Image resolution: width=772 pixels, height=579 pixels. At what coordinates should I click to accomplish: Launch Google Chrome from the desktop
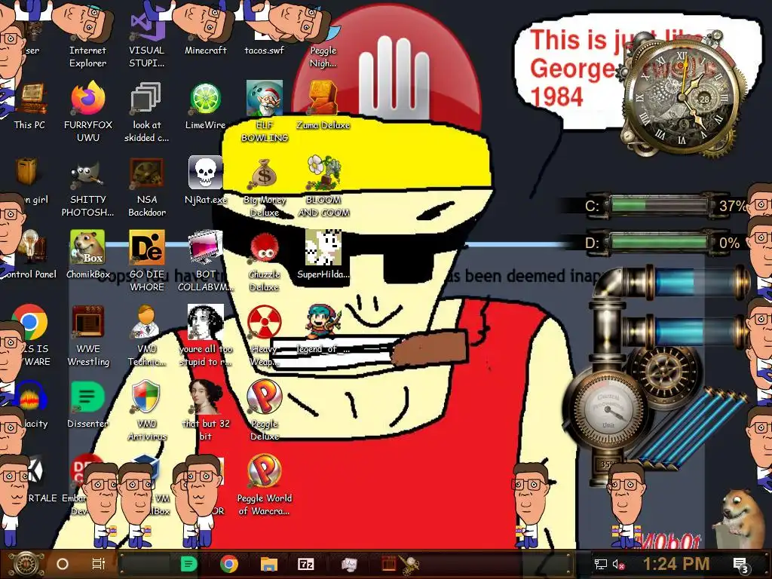29,323
